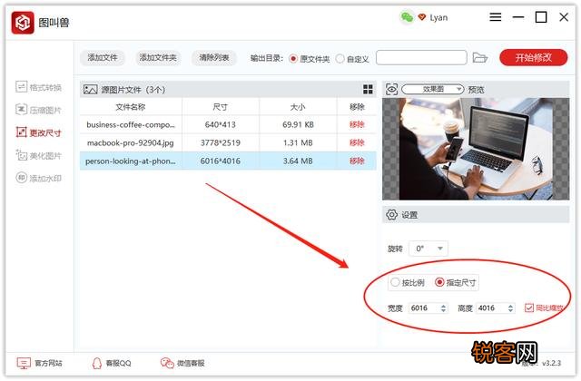Switch to 压缩图片 in sidebar

coord(38,110)
